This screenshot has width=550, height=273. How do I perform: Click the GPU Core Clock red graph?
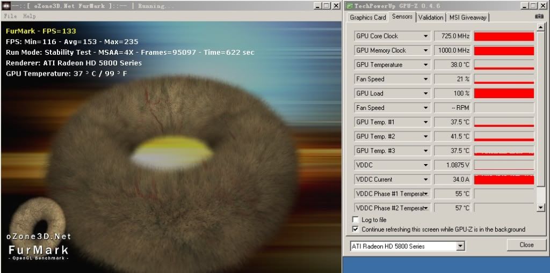click(x=504, y=36)
